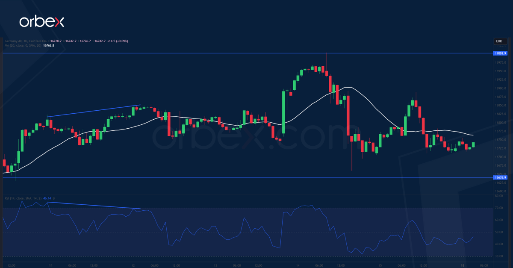Click the blue 17001.9 resistance price label
The width and height of the screenshot is (513, 268).
(501, 53)
